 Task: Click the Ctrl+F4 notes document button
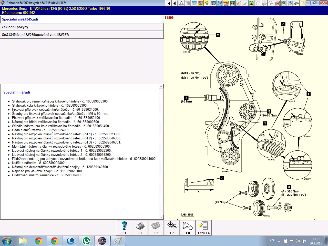tap(204, 228)
